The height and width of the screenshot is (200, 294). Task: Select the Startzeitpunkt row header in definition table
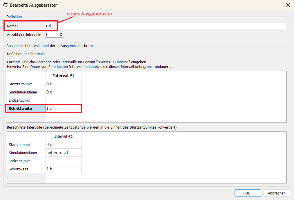coord(26,84)
